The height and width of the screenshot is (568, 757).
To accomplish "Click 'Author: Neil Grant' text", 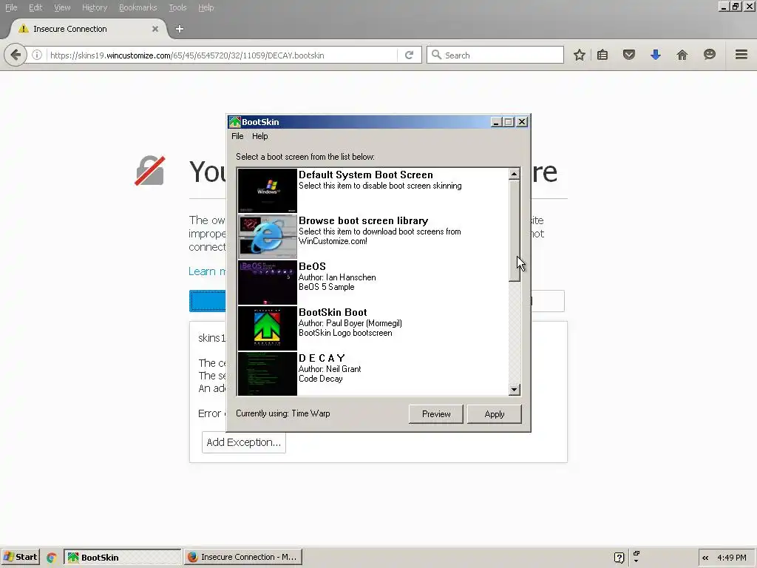I will click(x=330, y=369).
